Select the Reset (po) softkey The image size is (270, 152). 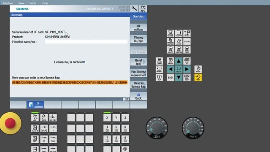tap(138, 62)
